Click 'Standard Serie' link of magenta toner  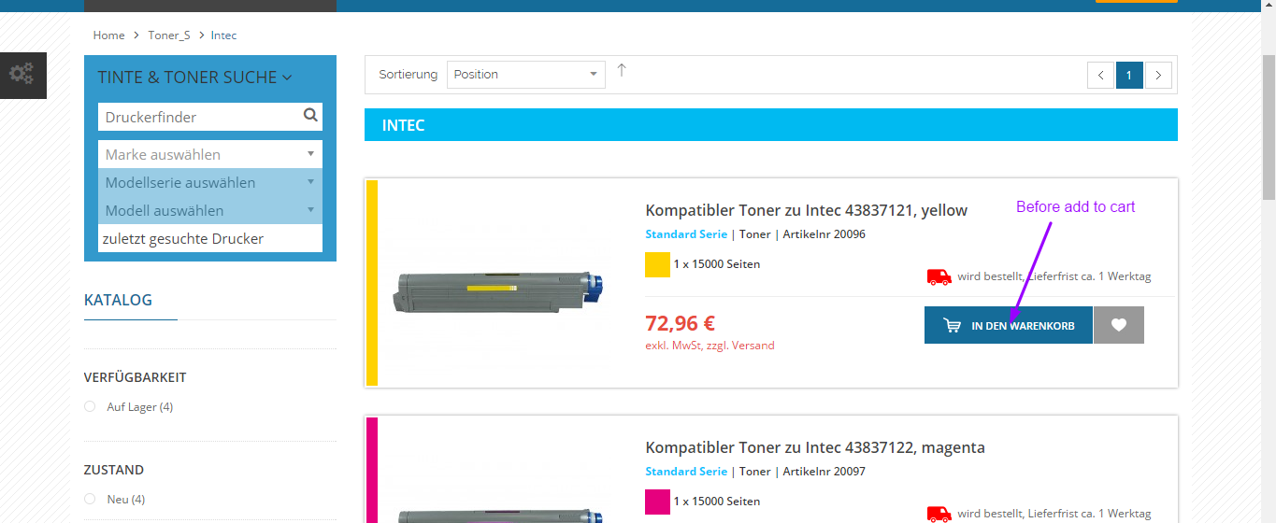(x=686, y=472)
